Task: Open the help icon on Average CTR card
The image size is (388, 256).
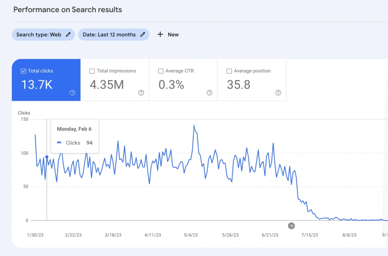Action: point(210,93)
